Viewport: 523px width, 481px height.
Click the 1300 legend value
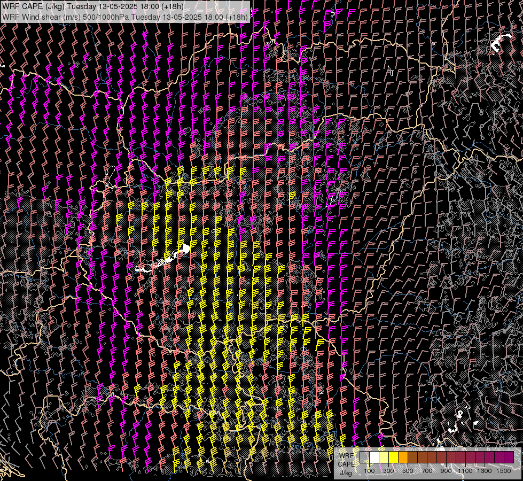485,471
